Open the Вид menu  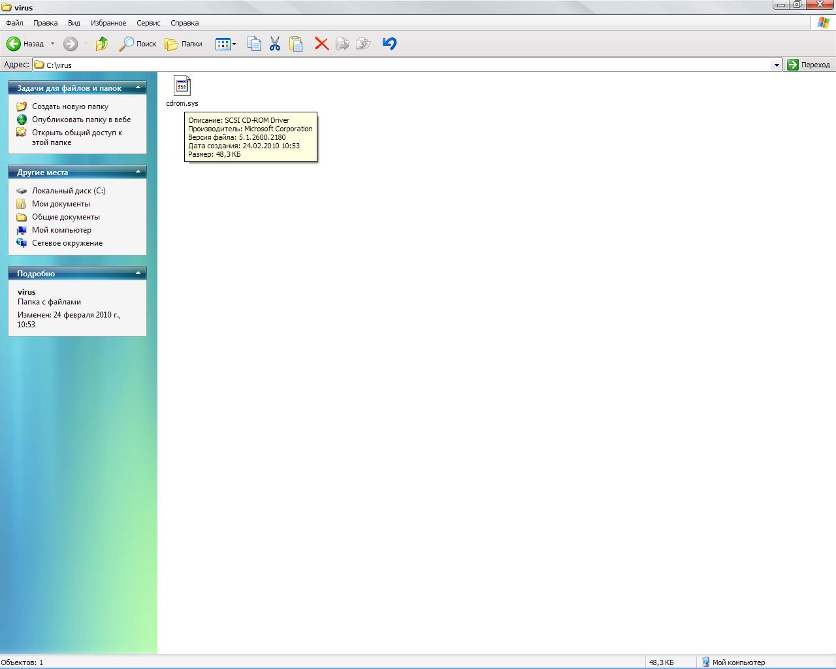pos(74,23)
